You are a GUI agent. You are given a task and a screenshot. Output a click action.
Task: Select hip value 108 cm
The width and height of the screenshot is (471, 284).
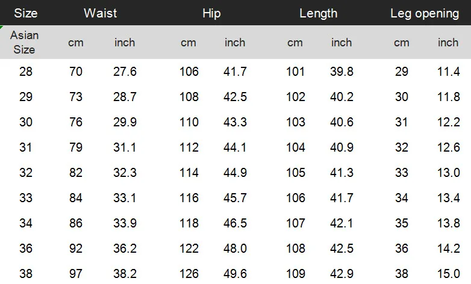tap(189, 97)
